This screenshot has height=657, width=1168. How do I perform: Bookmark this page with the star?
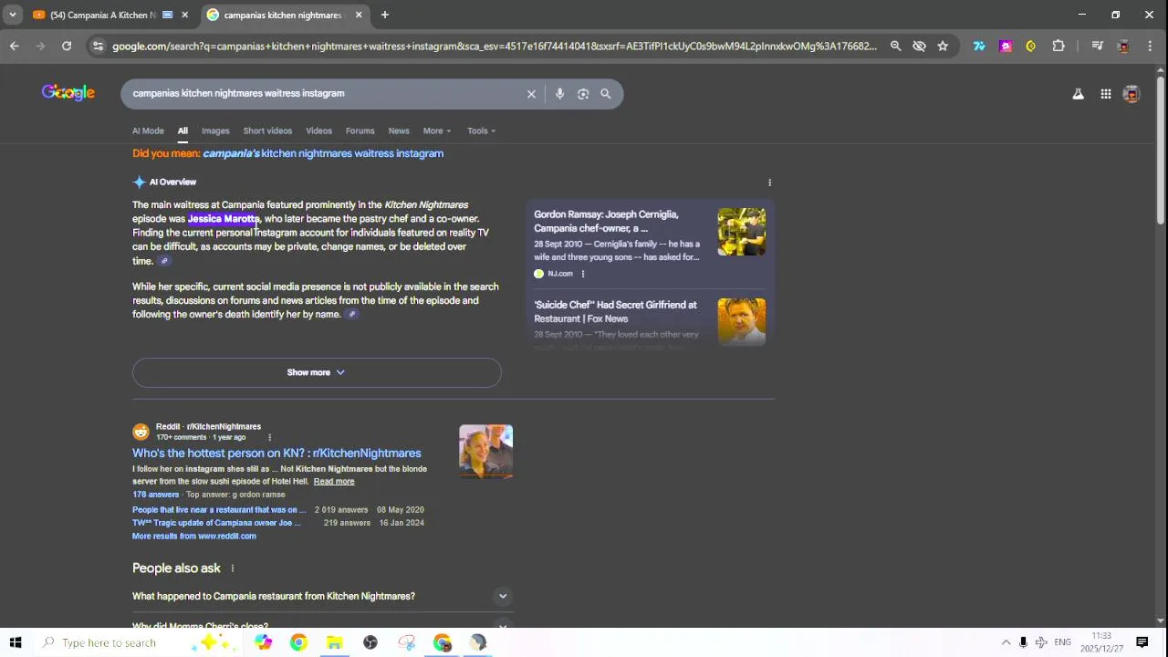943,46
